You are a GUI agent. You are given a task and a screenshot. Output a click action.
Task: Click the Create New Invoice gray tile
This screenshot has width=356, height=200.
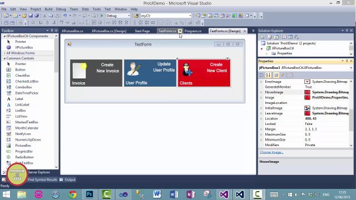pyautogui.click(x=96, y=73)
